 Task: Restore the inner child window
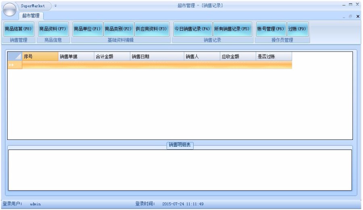click(350, 17)
